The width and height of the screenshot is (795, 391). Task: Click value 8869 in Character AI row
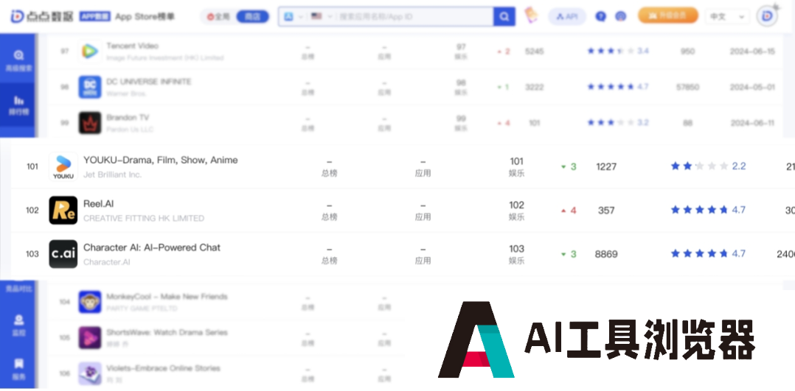tap(606, 254)
